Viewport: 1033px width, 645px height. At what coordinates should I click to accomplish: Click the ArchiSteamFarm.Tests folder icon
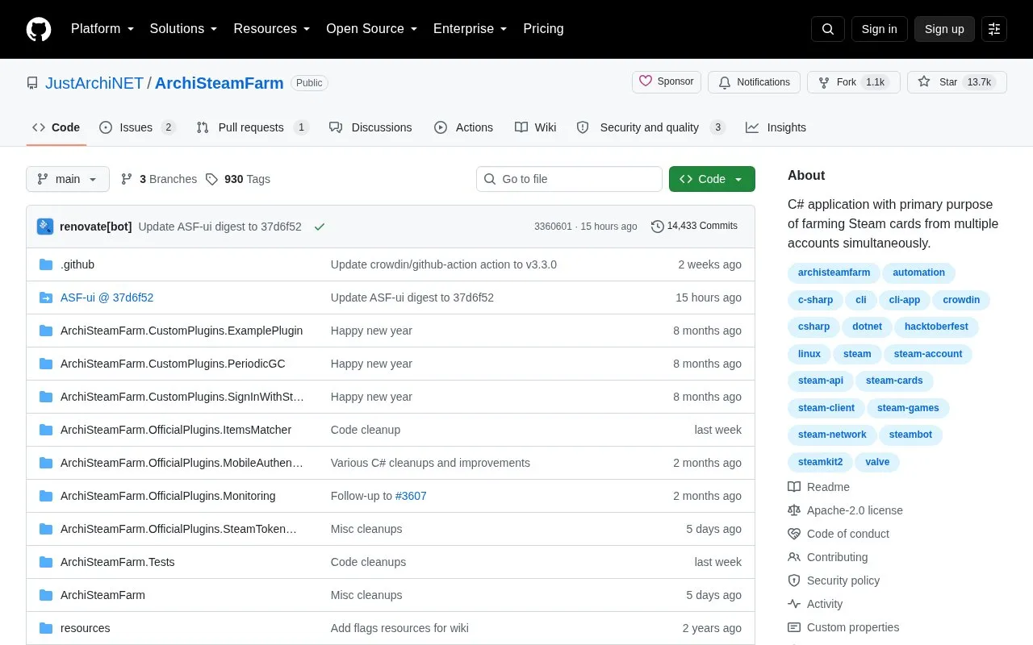pos(46,562)
